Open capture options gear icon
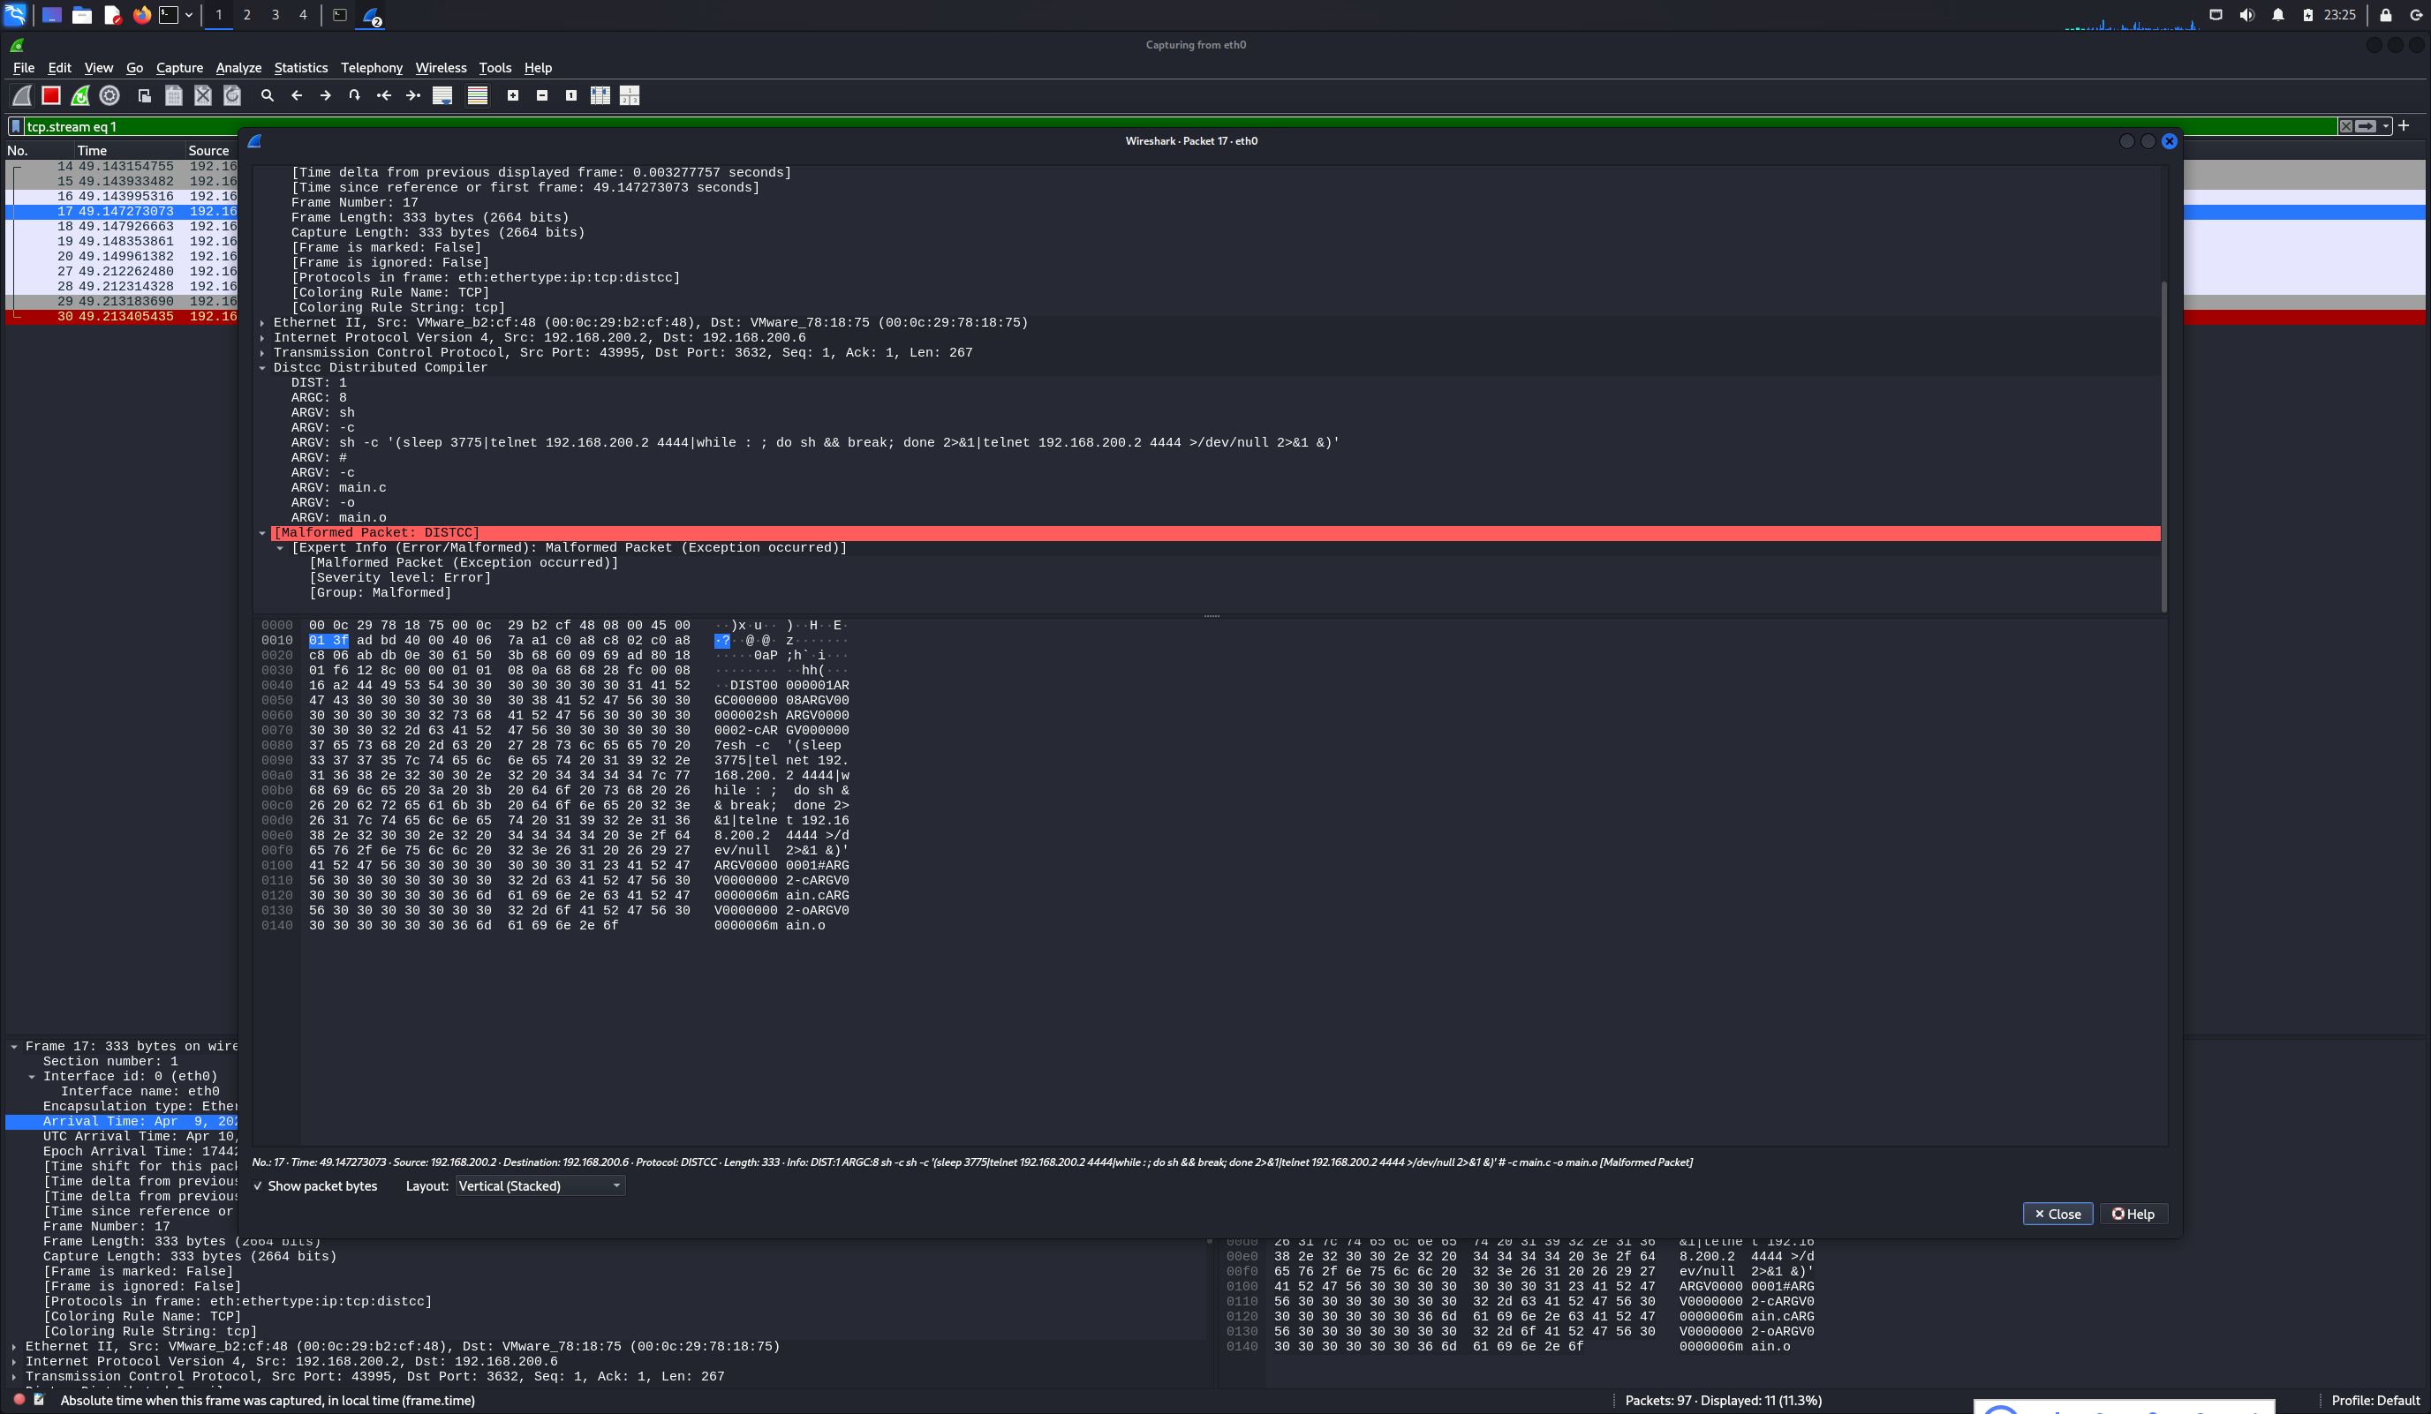Viewport: 2431px width, 1414px height. point(110,95)
